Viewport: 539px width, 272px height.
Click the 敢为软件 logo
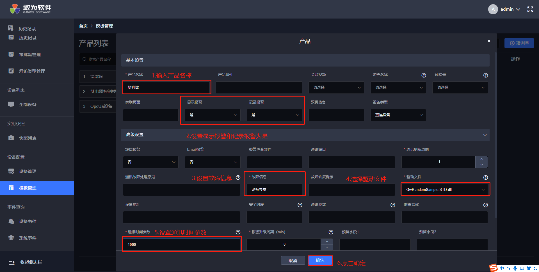point(30,9)
